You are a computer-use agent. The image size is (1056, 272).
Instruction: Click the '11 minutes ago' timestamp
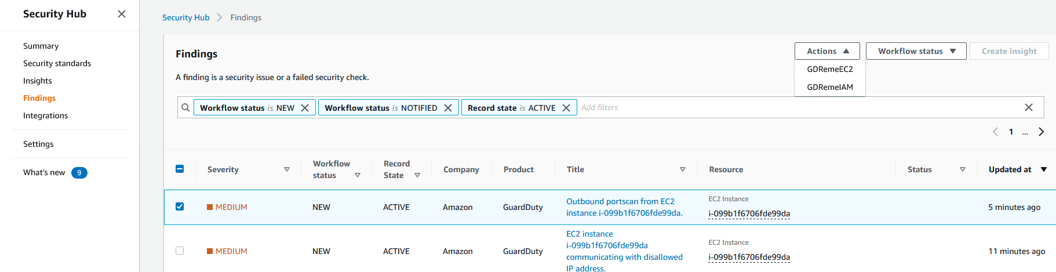1017,251
